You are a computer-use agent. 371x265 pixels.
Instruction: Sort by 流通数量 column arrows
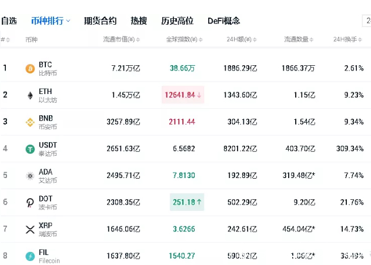(x=312, y=40)
